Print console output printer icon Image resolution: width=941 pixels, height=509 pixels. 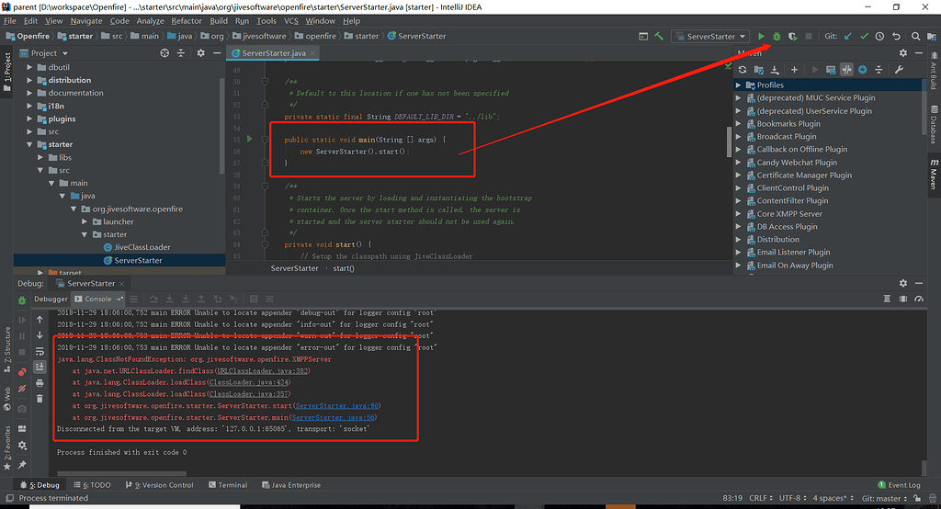40,383
